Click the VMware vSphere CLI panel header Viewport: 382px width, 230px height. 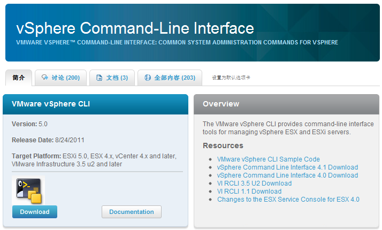point(51,104)
